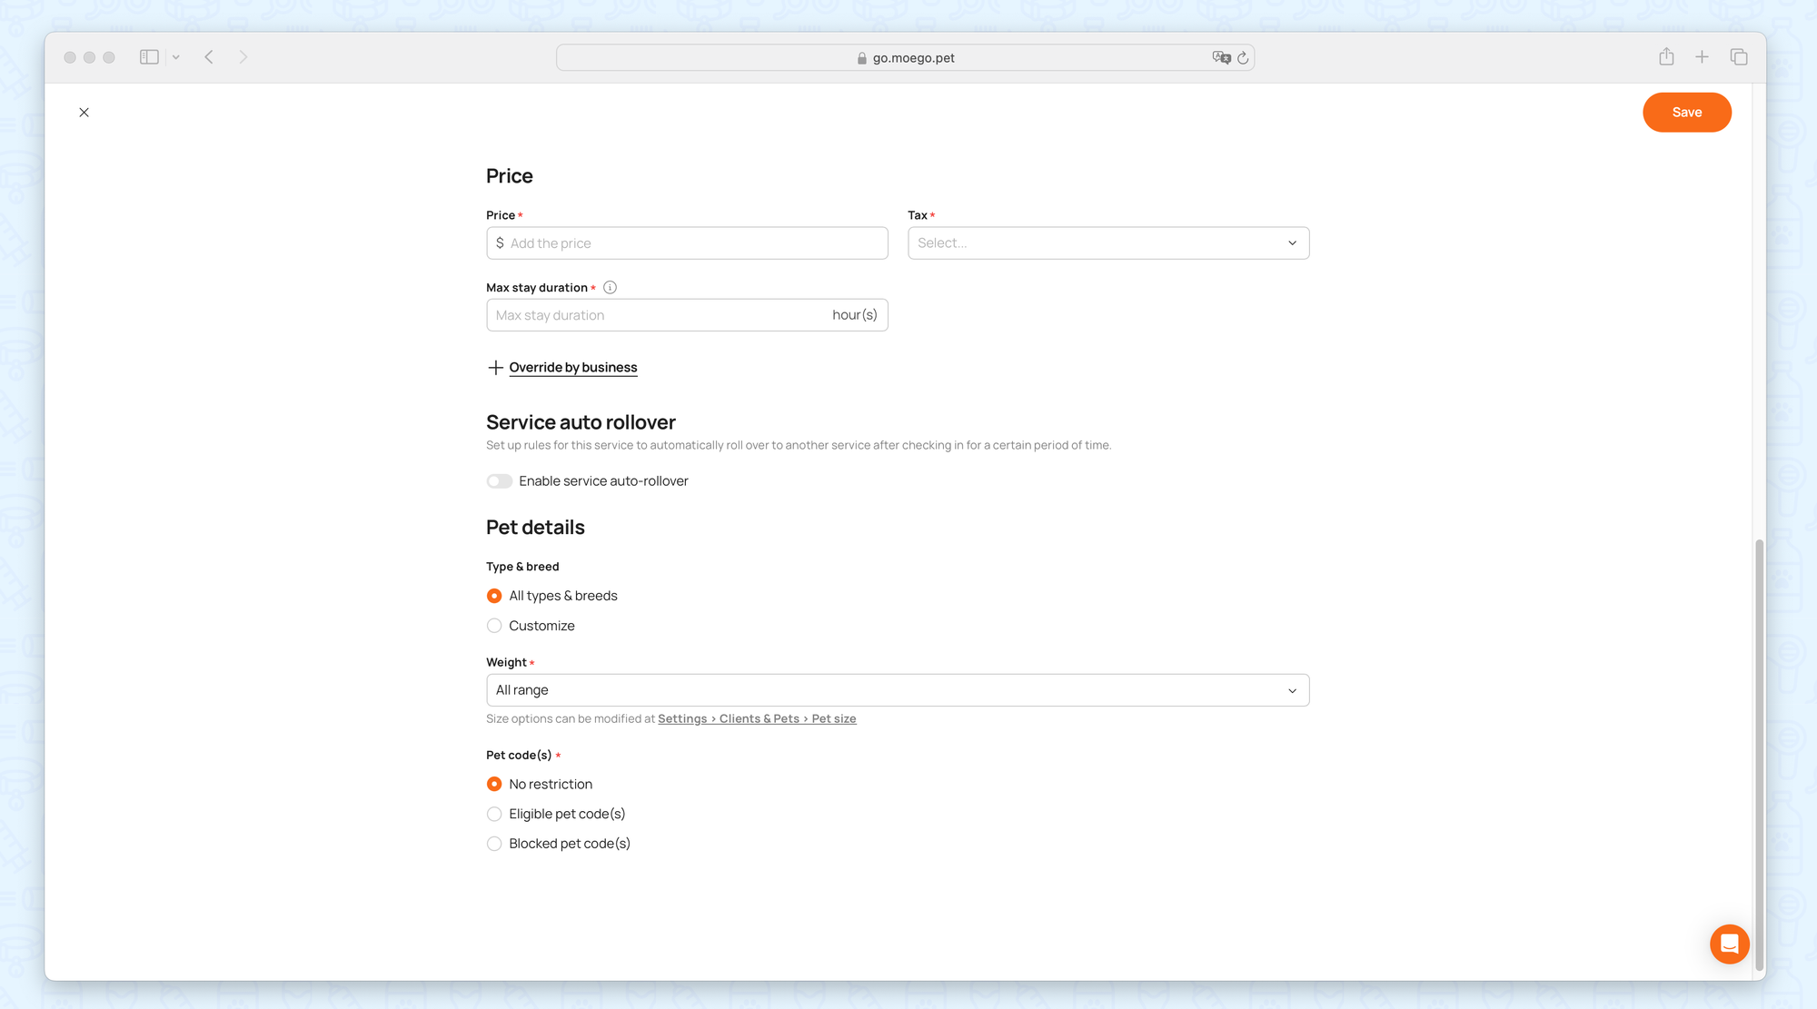This screenshot has height=1009, width=1817.
Task: Enable service auto-rollover toggle
Action: (499, 481)
